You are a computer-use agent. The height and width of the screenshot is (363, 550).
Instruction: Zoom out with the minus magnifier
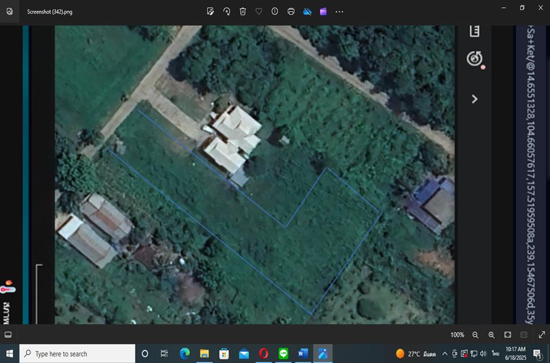(x=476, y=335)
